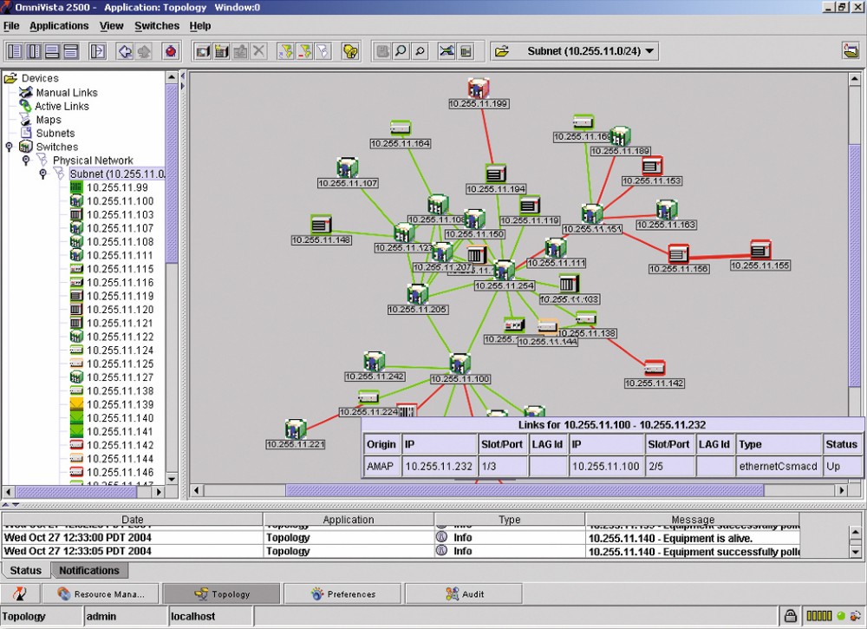The width and height of the screenshot is (867, 629).
Task: Select Active Links in the tree
Action: pos(62,106)
